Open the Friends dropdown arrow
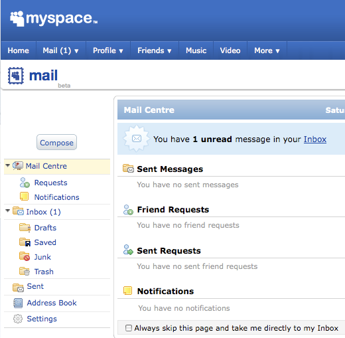The height and width of the screenshot is (338, 345). (169, 51)
